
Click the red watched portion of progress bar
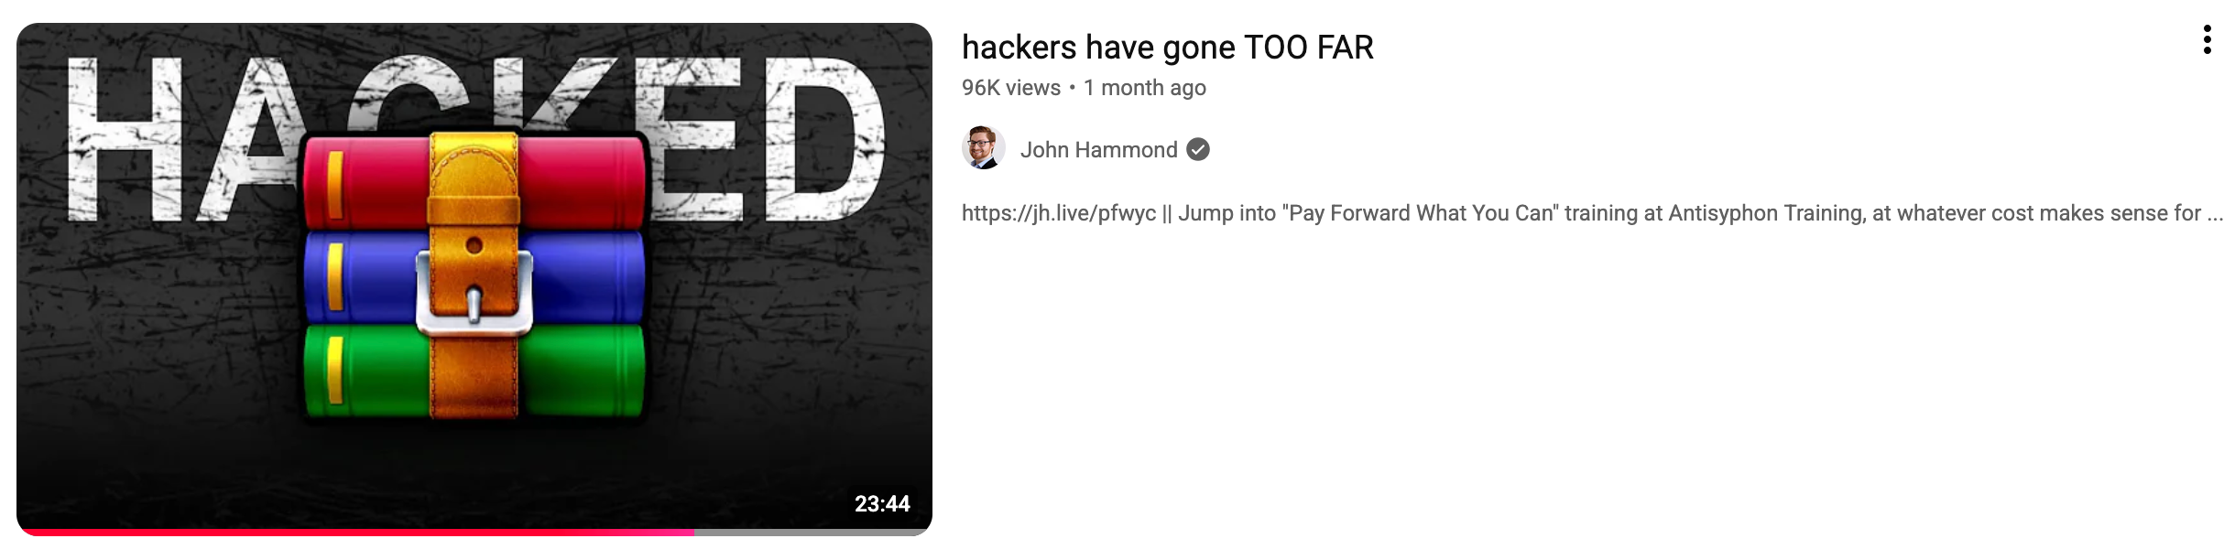355,532
